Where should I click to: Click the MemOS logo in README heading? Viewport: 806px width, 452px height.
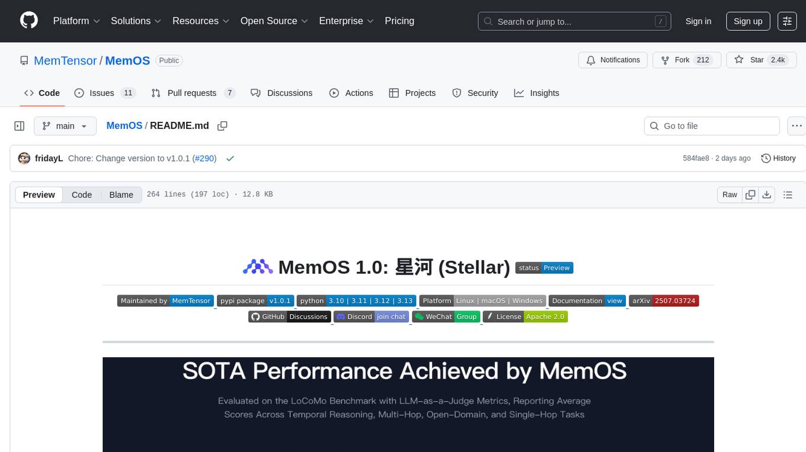(x=258, y=267)
